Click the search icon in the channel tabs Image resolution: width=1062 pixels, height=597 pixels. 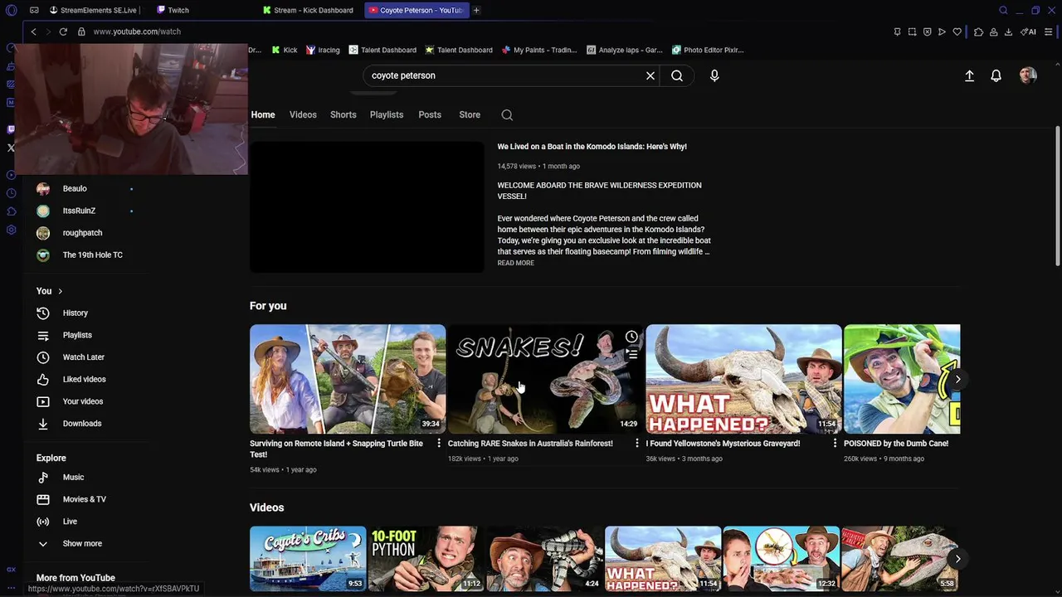coord(507,115)
